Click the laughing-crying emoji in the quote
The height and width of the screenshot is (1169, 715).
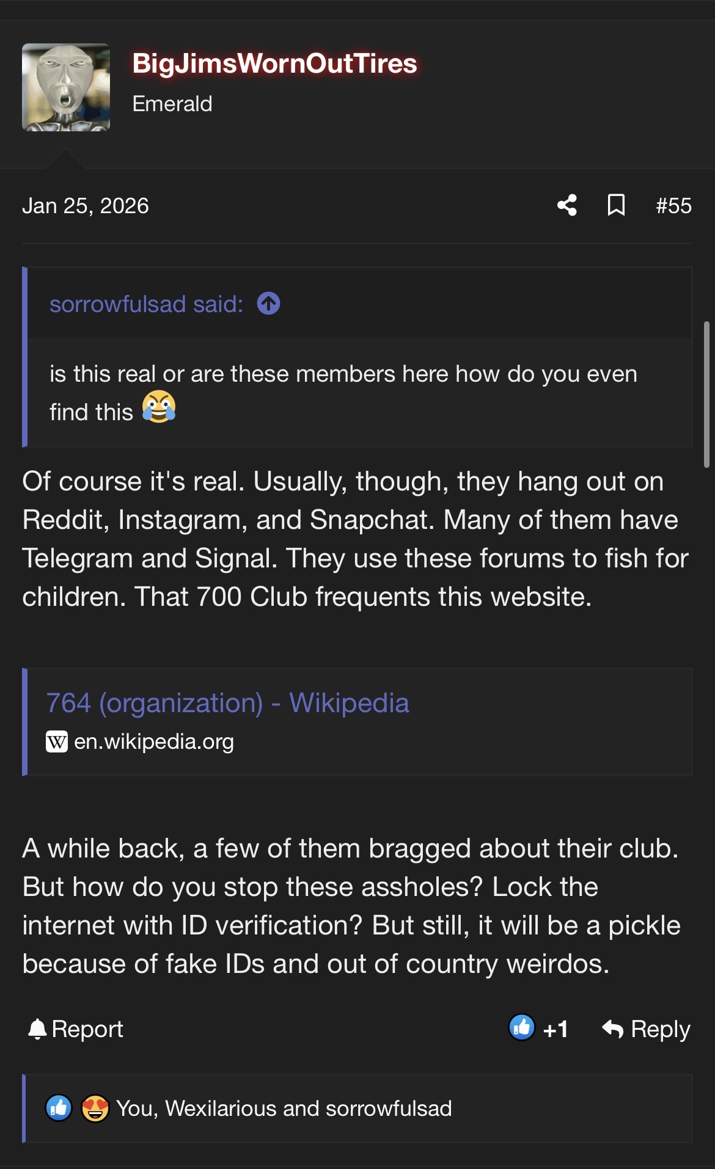[159, 407]
